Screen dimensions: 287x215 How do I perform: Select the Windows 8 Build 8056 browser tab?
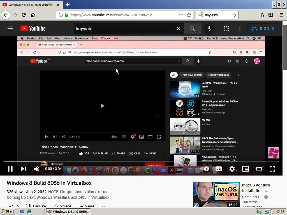click(31, 5)
